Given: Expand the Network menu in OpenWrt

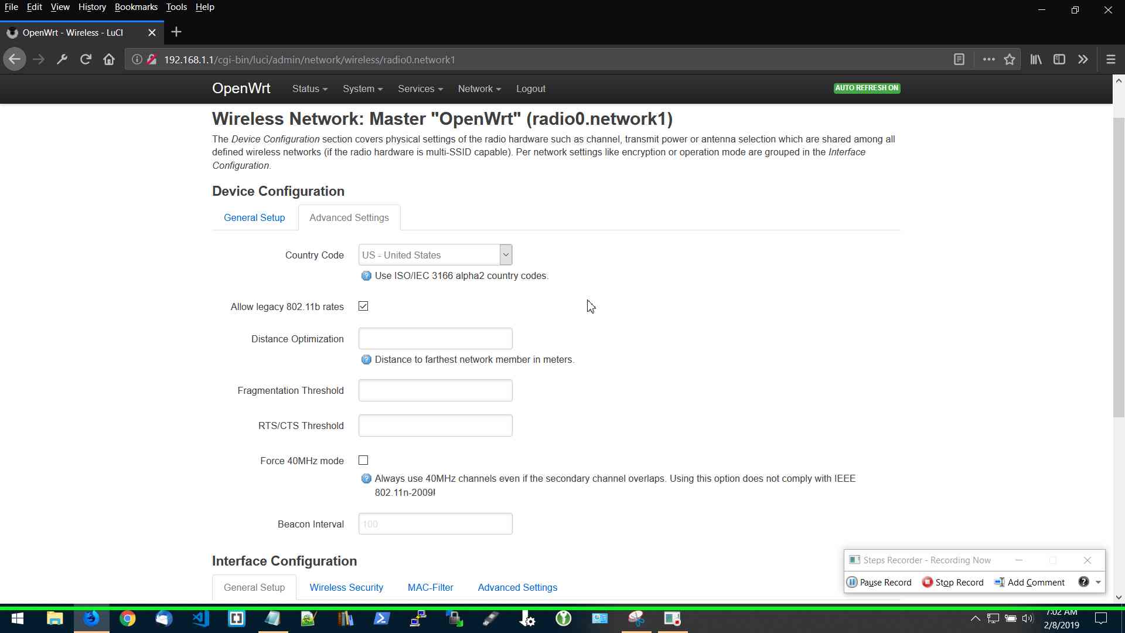Looking at the screenshot, I should (479, 89).
